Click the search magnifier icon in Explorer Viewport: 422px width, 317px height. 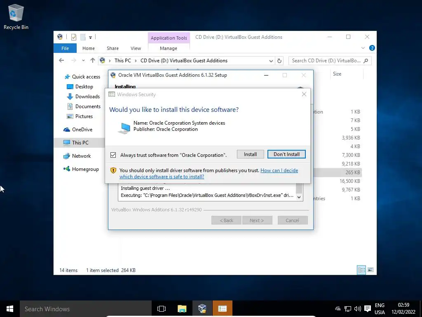click(x=366, y=61)
